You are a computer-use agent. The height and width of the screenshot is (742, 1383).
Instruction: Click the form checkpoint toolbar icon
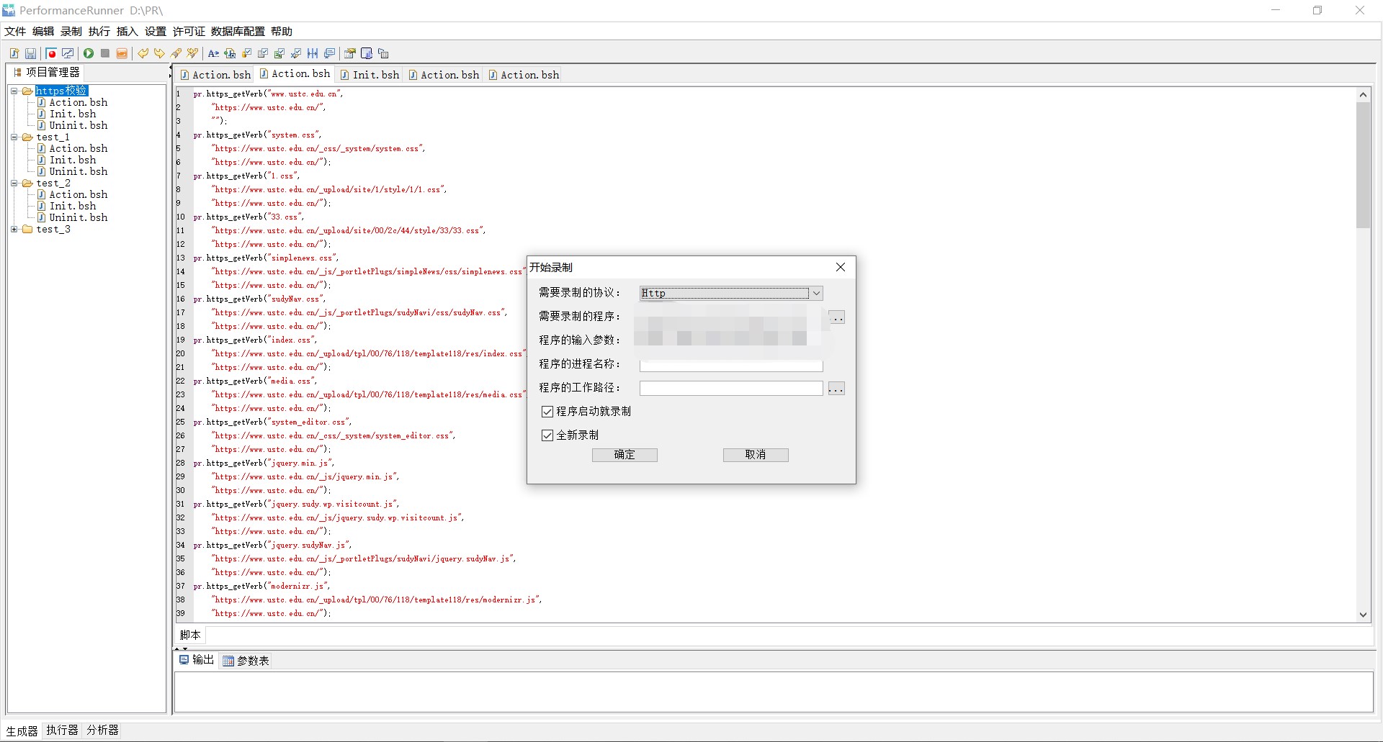click(x=263, y=53)
